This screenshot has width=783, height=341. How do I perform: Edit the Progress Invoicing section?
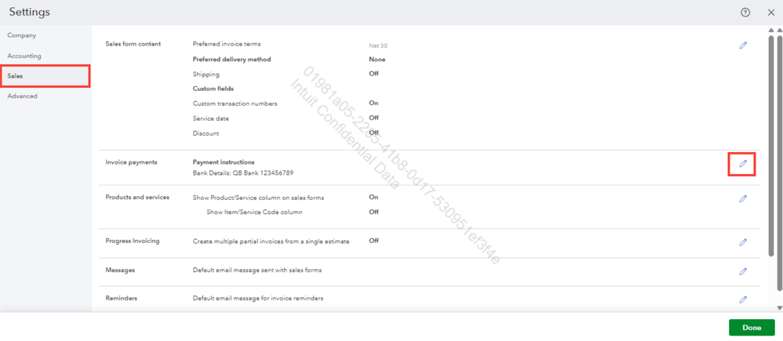(743, 242)
